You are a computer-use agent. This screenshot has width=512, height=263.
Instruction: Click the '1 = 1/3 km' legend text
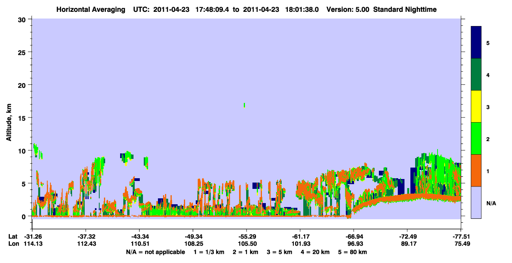(209, 252)
